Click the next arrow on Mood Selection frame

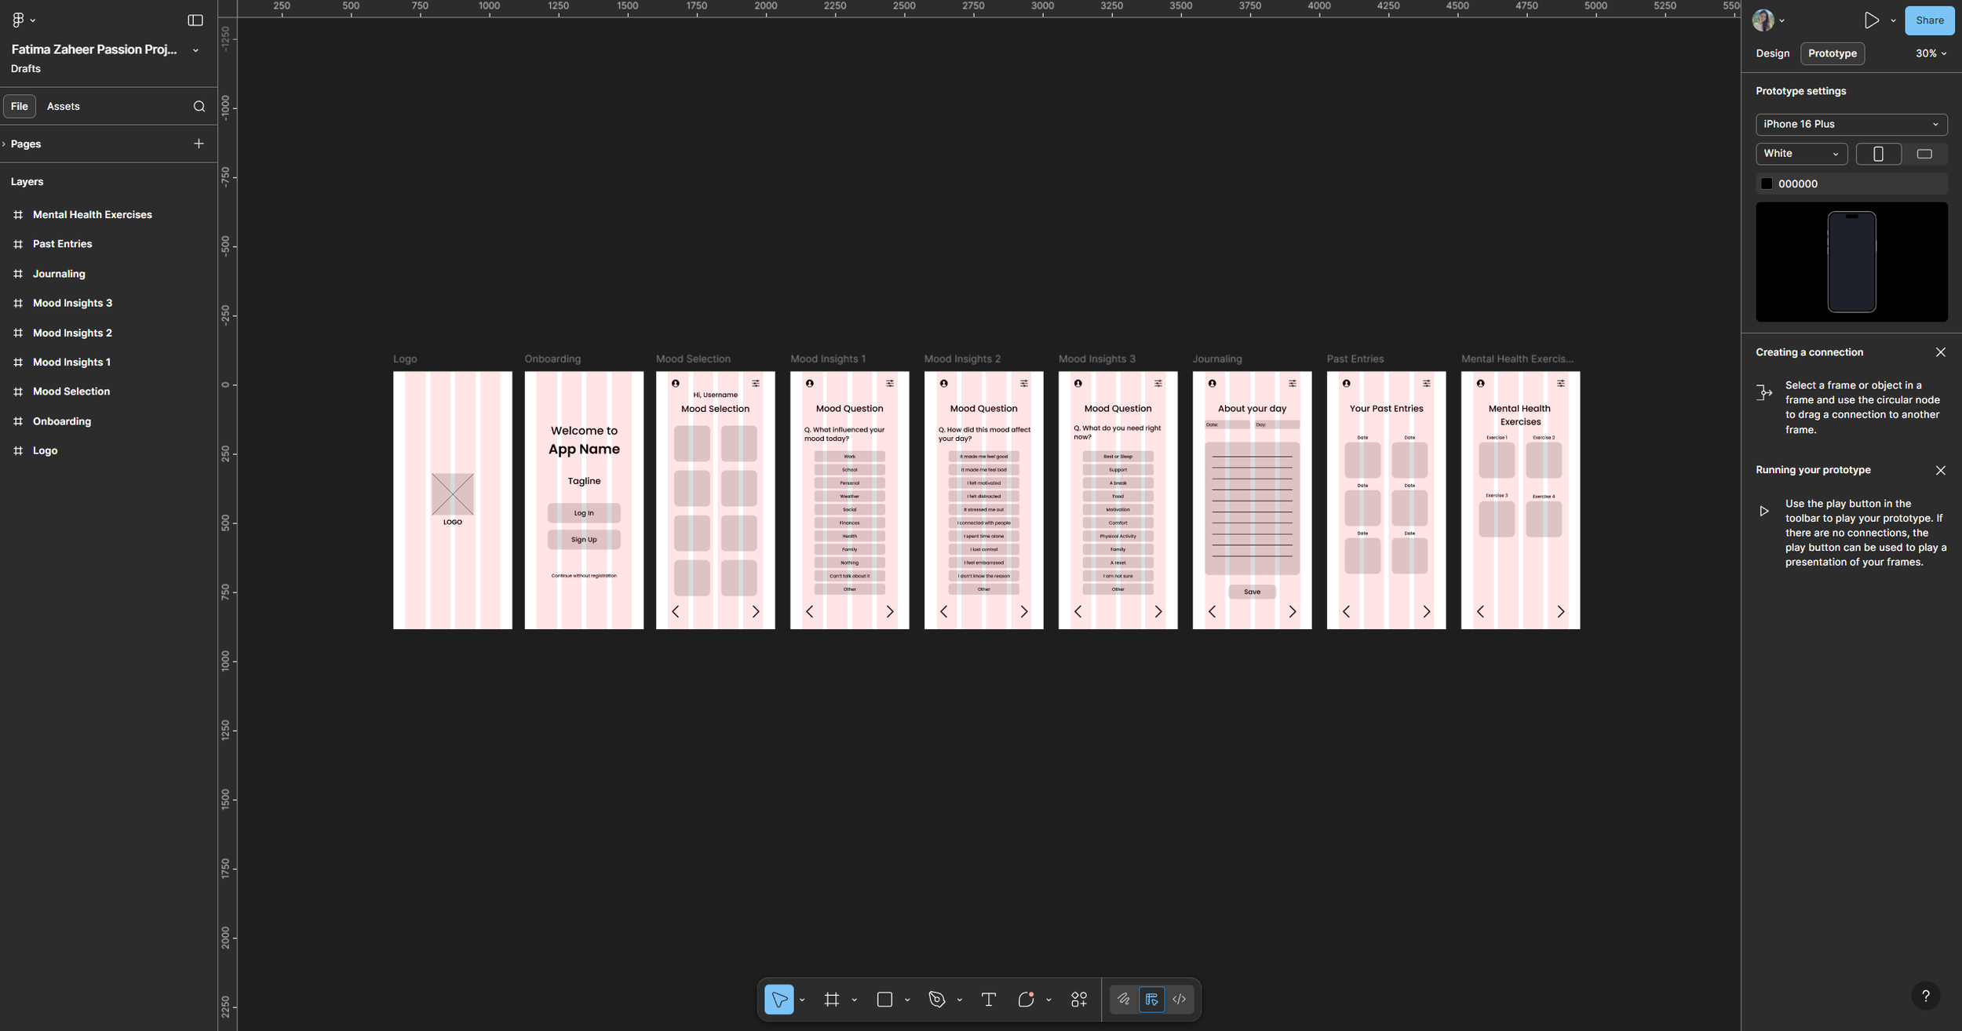[756, 611]
